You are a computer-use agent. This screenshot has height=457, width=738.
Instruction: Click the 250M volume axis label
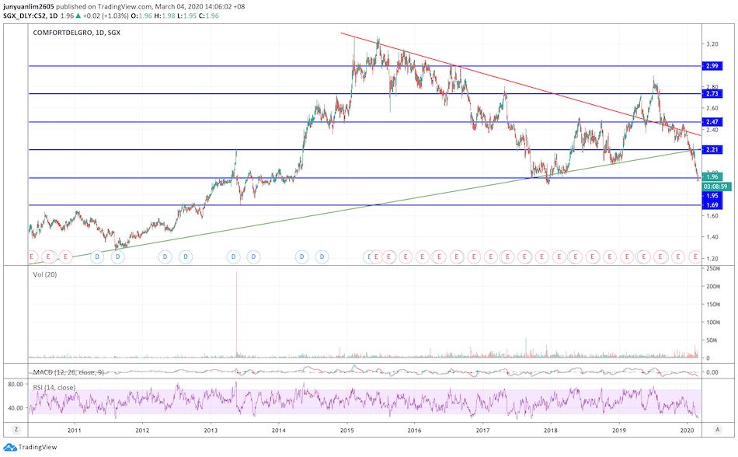(713, 269)
